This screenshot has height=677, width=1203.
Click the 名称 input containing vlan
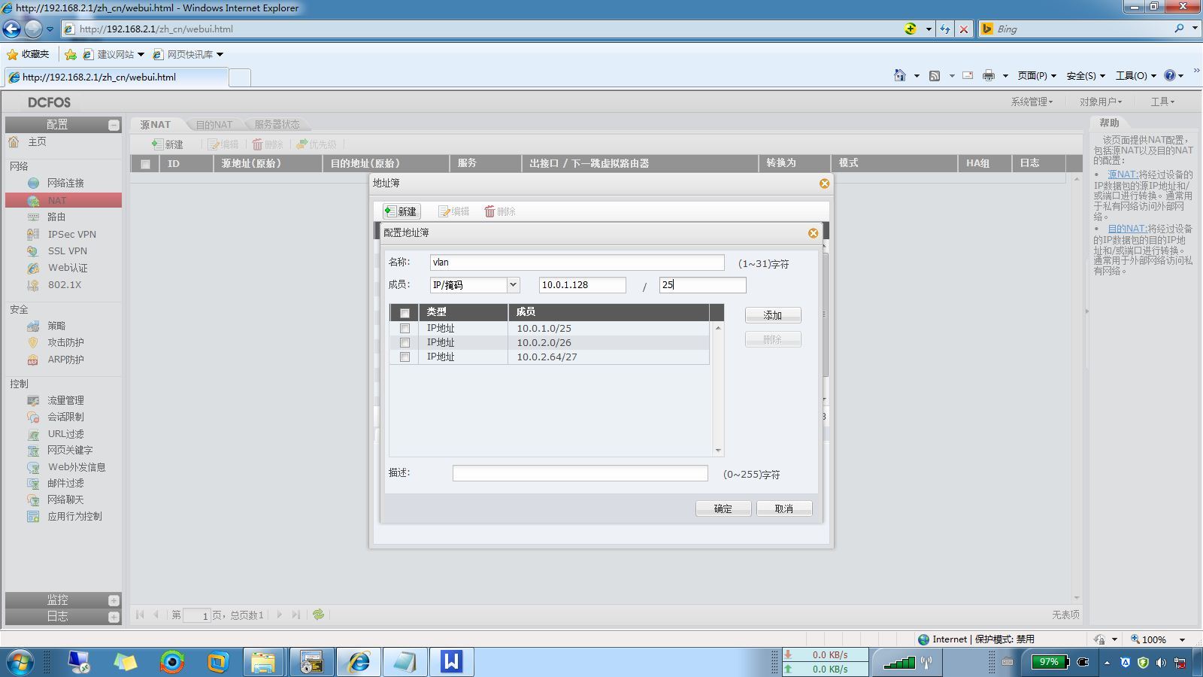pyautogui.click(x=577, y=263)
